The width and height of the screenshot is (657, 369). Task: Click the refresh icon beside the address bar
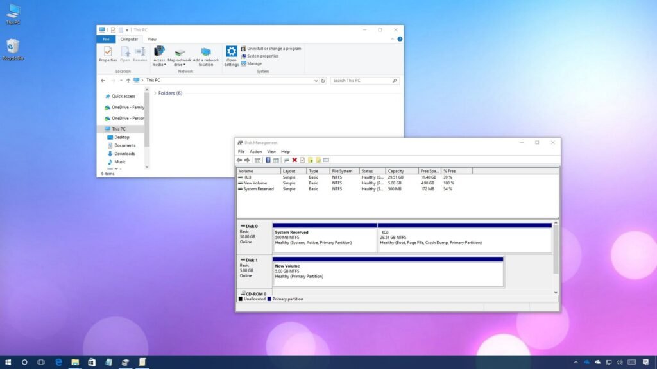point(323,81)
